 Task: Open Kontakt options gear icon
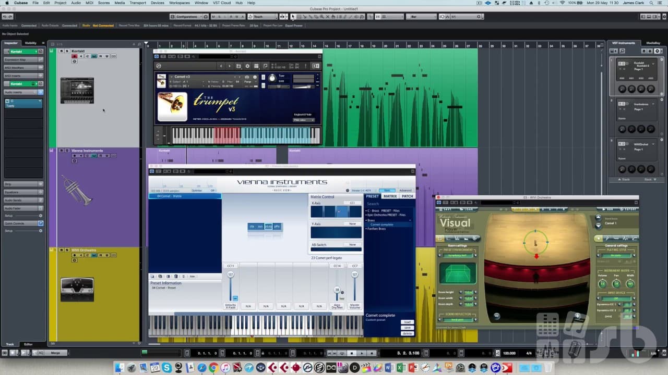pos(248,66)
